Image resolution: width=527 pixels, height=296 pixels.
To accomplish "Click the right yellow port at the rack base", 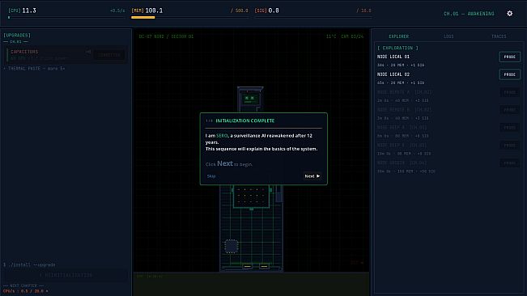I will click(264, 266).
